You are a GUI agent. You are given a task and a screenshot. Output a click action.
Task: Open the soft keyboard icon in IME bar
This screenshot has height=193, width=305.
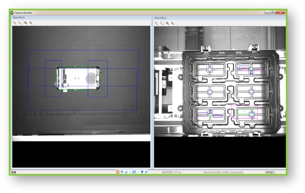tap(134, 172)
